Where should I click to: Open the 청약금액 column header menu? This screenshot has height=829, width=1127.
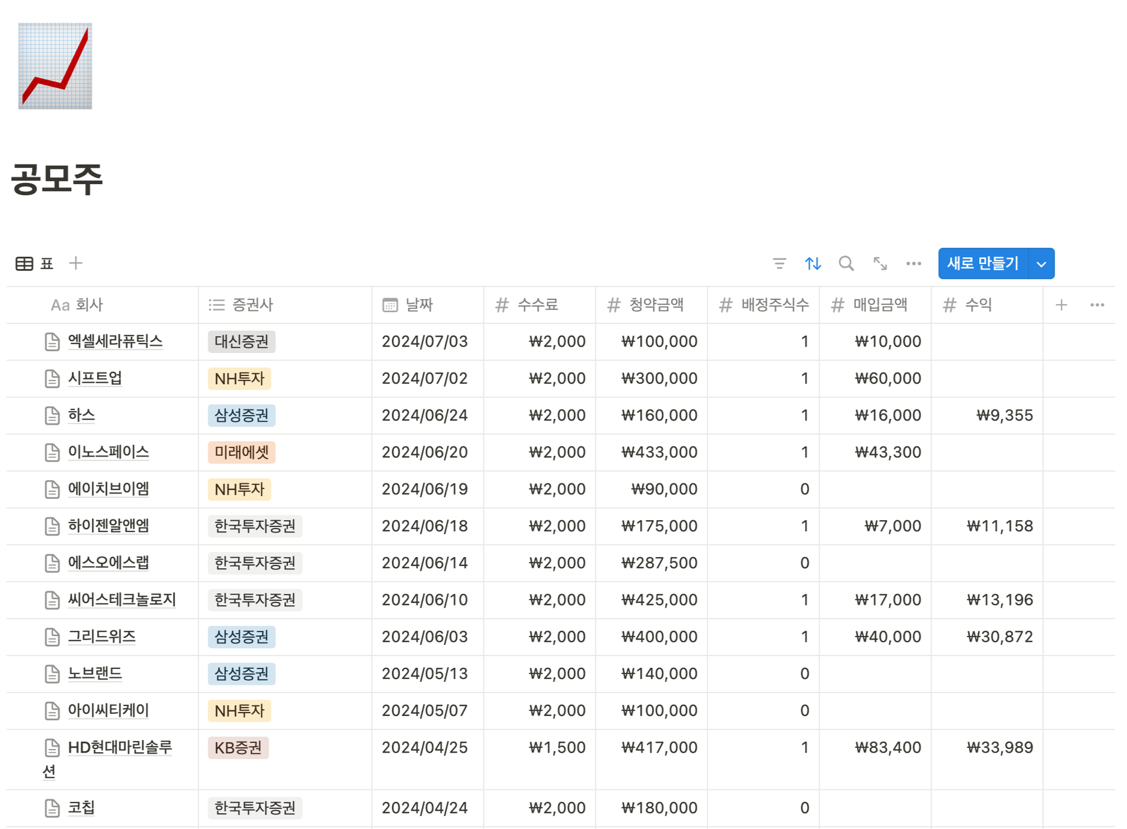[x=651, y=305]
